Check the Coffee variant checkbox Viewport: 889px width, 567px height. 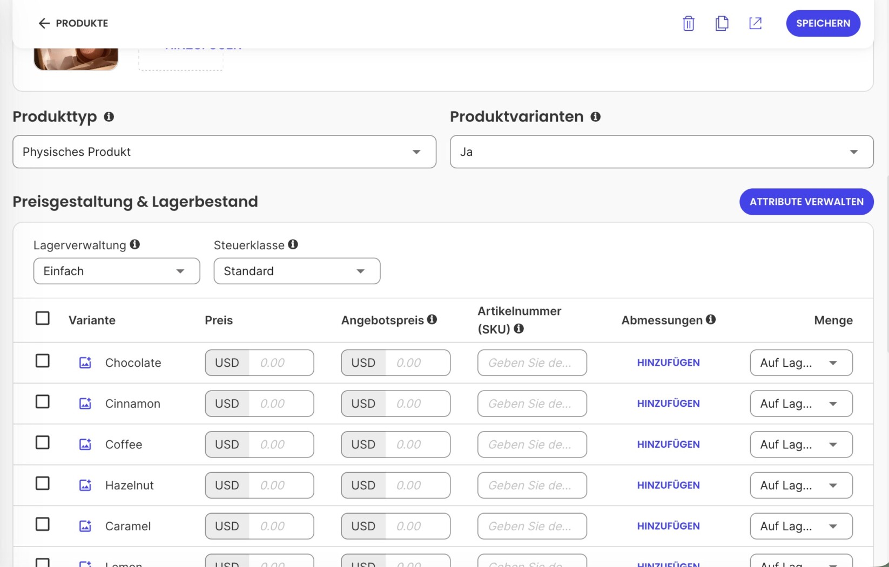(x=43, y=443)
